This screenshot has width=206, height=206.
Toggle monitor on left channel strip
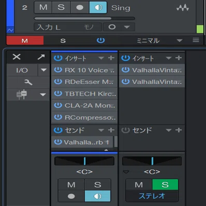pos(98,196)
